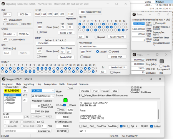
Task: Click the Simgen3 title bar icon
Action: [x=4, y=79]
